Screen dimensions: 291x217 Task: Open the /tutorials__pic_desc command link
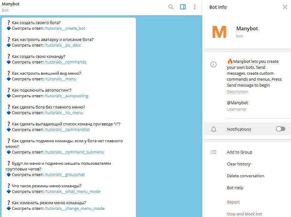tap(63, 45)
